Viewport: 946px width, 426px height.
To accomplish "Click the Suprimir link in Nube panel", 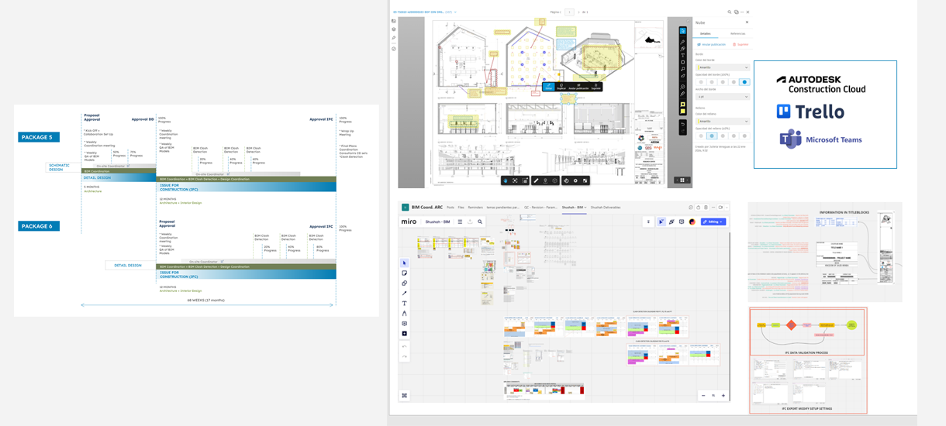I will (741, 44).
